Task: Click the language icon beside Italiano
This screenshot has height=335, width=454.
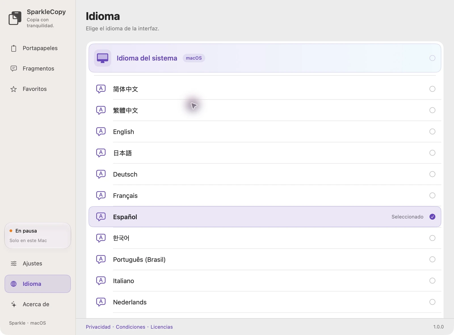Action: [101, 281]
